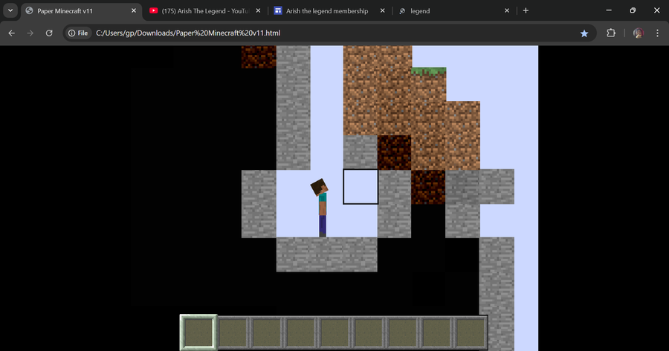
Task: Close the legend tab
Action: 507,10
